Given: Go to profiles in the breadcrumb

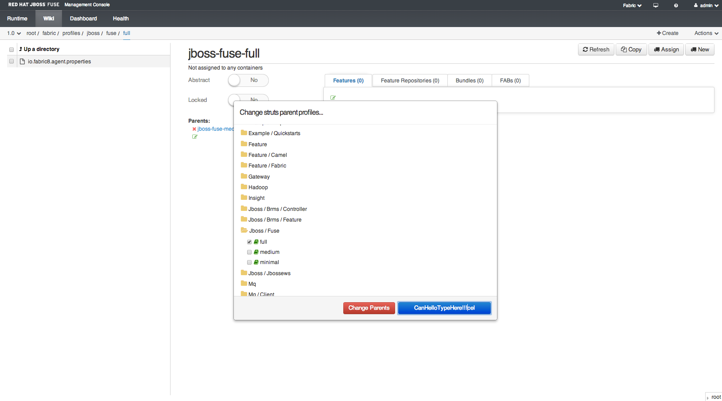Looking at the screenshot, I should click(x=71, y=33).
